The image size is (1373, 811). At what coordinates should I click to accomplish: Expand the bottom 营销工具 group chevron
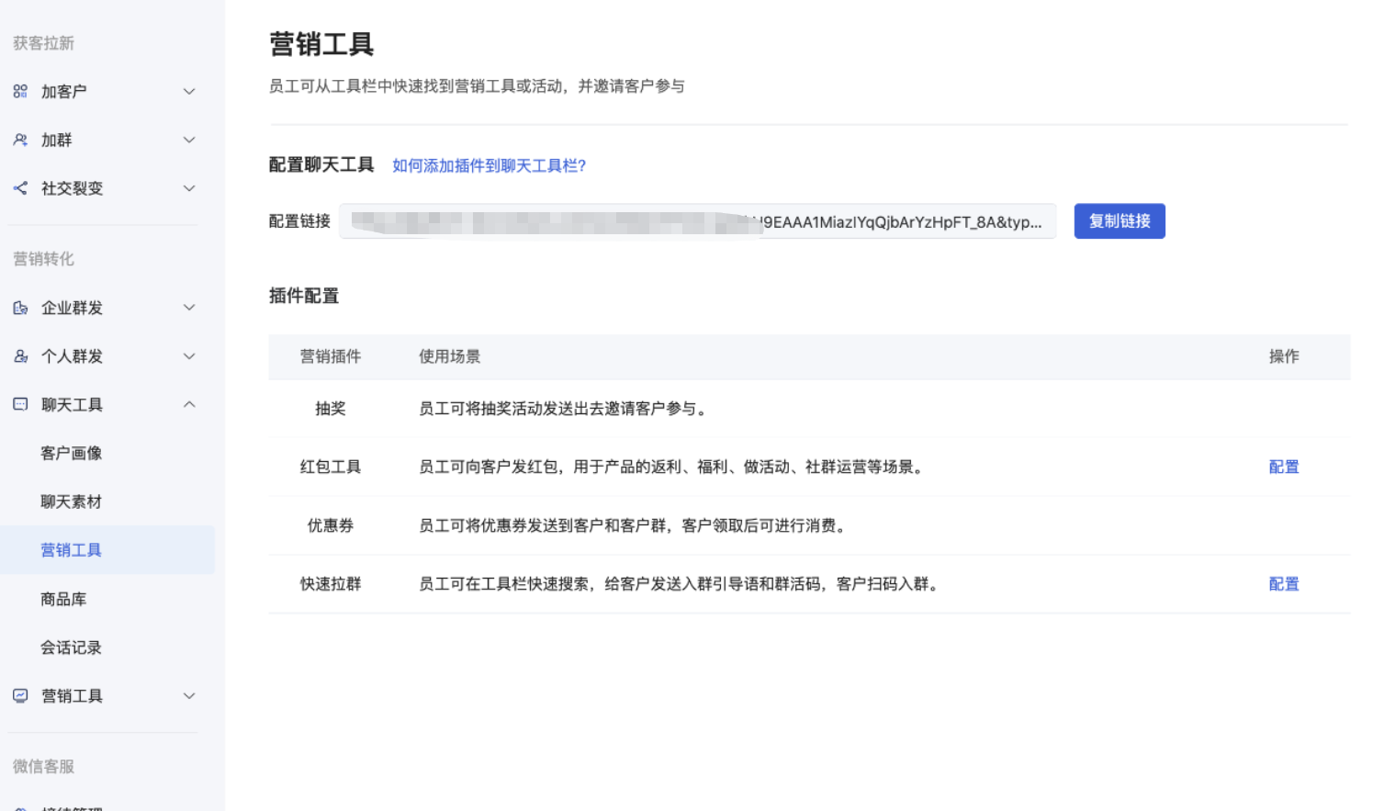tap(189, 696)
